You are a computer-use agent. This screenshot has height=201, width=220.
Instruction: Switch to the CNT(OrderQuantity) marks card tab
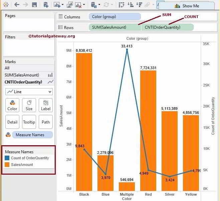(x=29, y=82)
